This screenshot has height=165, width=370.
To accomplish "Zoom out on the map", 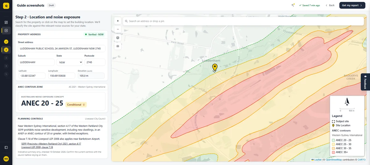I will click(118, 29).
